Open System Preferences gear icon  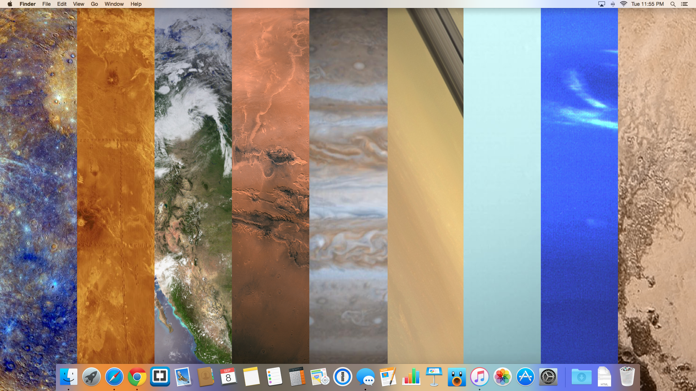click(x=548, y=377)
